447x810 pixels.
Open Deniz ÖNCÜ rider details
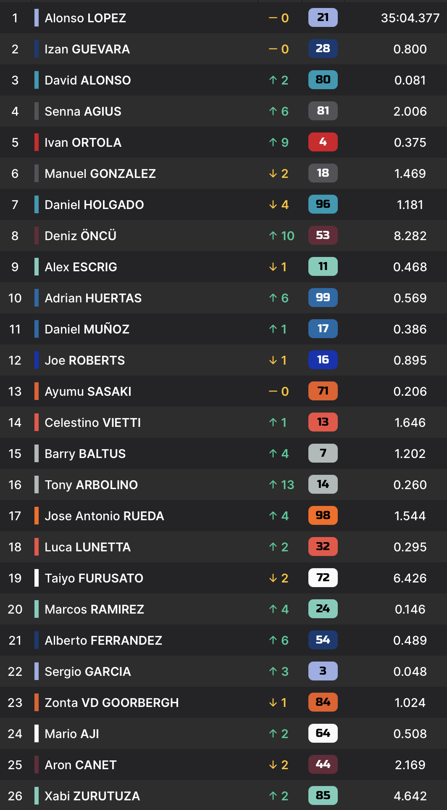(x=223, y=236)
